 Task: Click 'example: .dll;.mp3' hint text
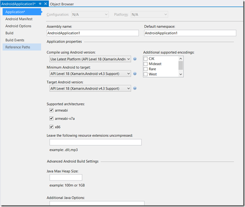click(64, 150)
